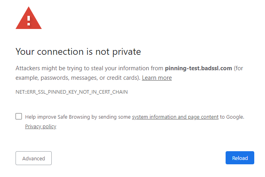265x177 pixels.
Task: Click the 'to Google.' text after the link
Action: [232, 117]
